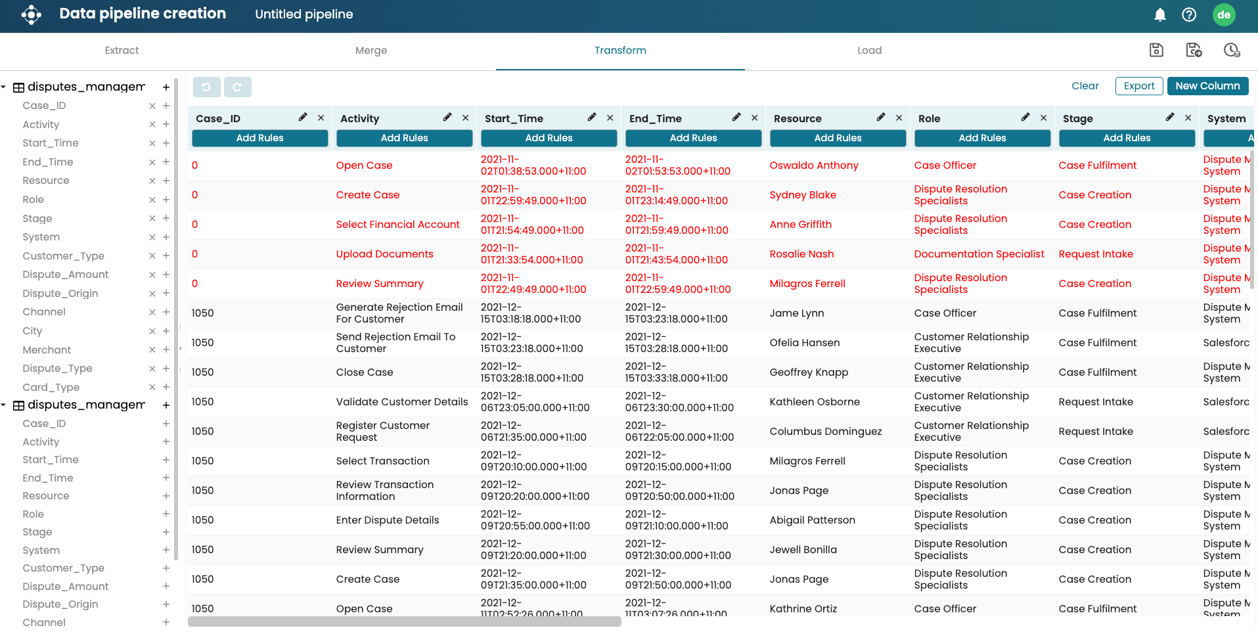
Task: Click the undo arrow button
Action: click(x=206, y=87)
